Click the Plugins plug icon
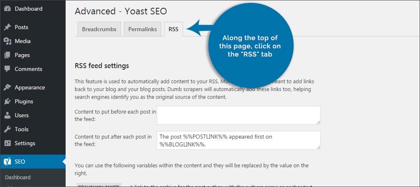This screenshot has width=420, height=187. [x=7, y=102]
